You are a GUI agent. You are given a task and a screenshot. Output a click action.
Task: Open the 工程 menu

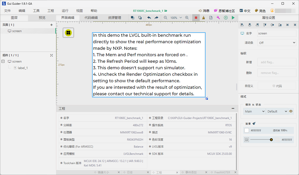[51, 11]
